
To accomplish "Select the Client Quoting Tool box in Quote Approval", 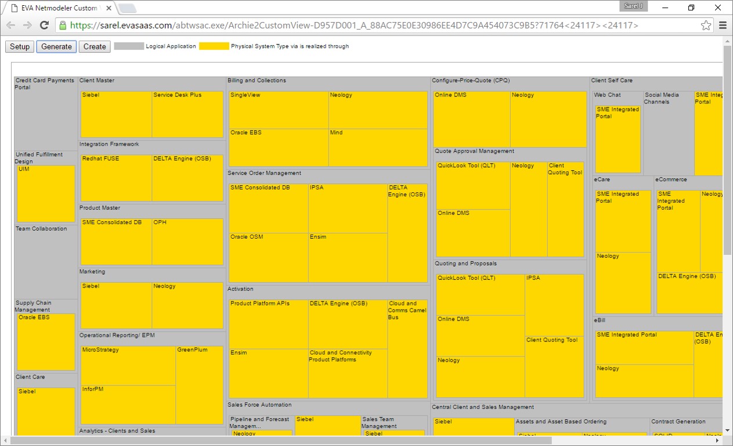I will click(566, 209).
